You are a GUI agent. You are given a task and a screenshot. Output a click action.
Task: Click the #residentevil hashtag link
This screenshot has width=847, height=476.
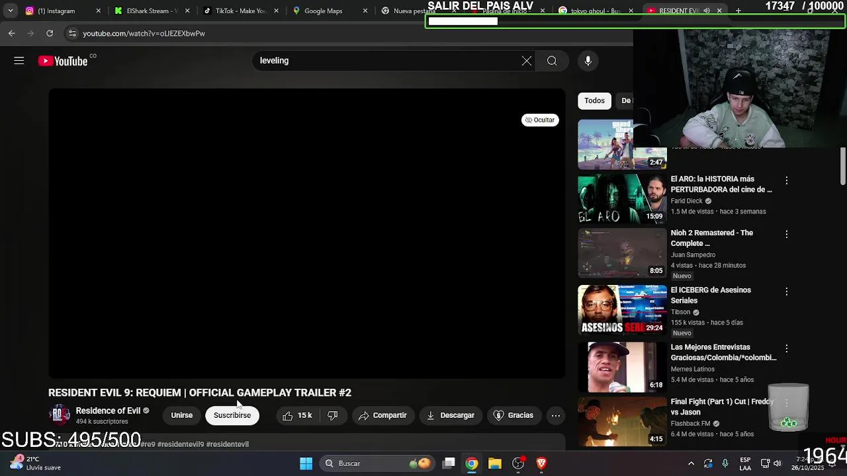click(227, 444)
